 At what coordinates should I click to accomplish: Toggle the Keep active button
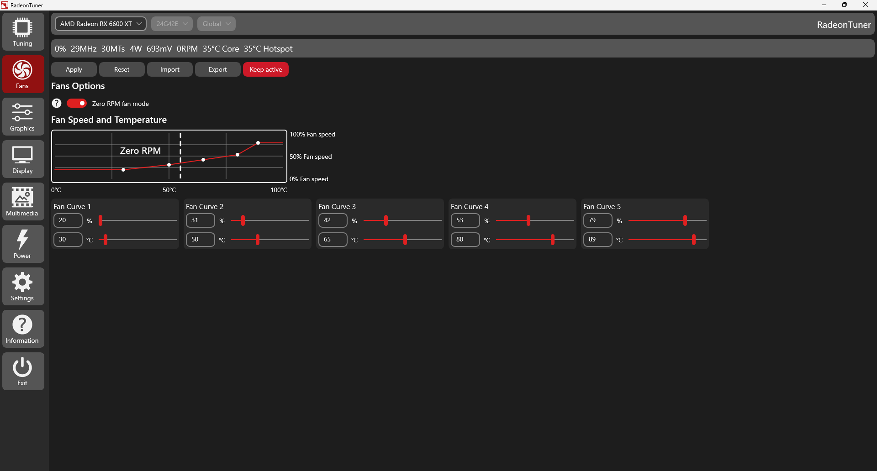[x=266, y=69]
